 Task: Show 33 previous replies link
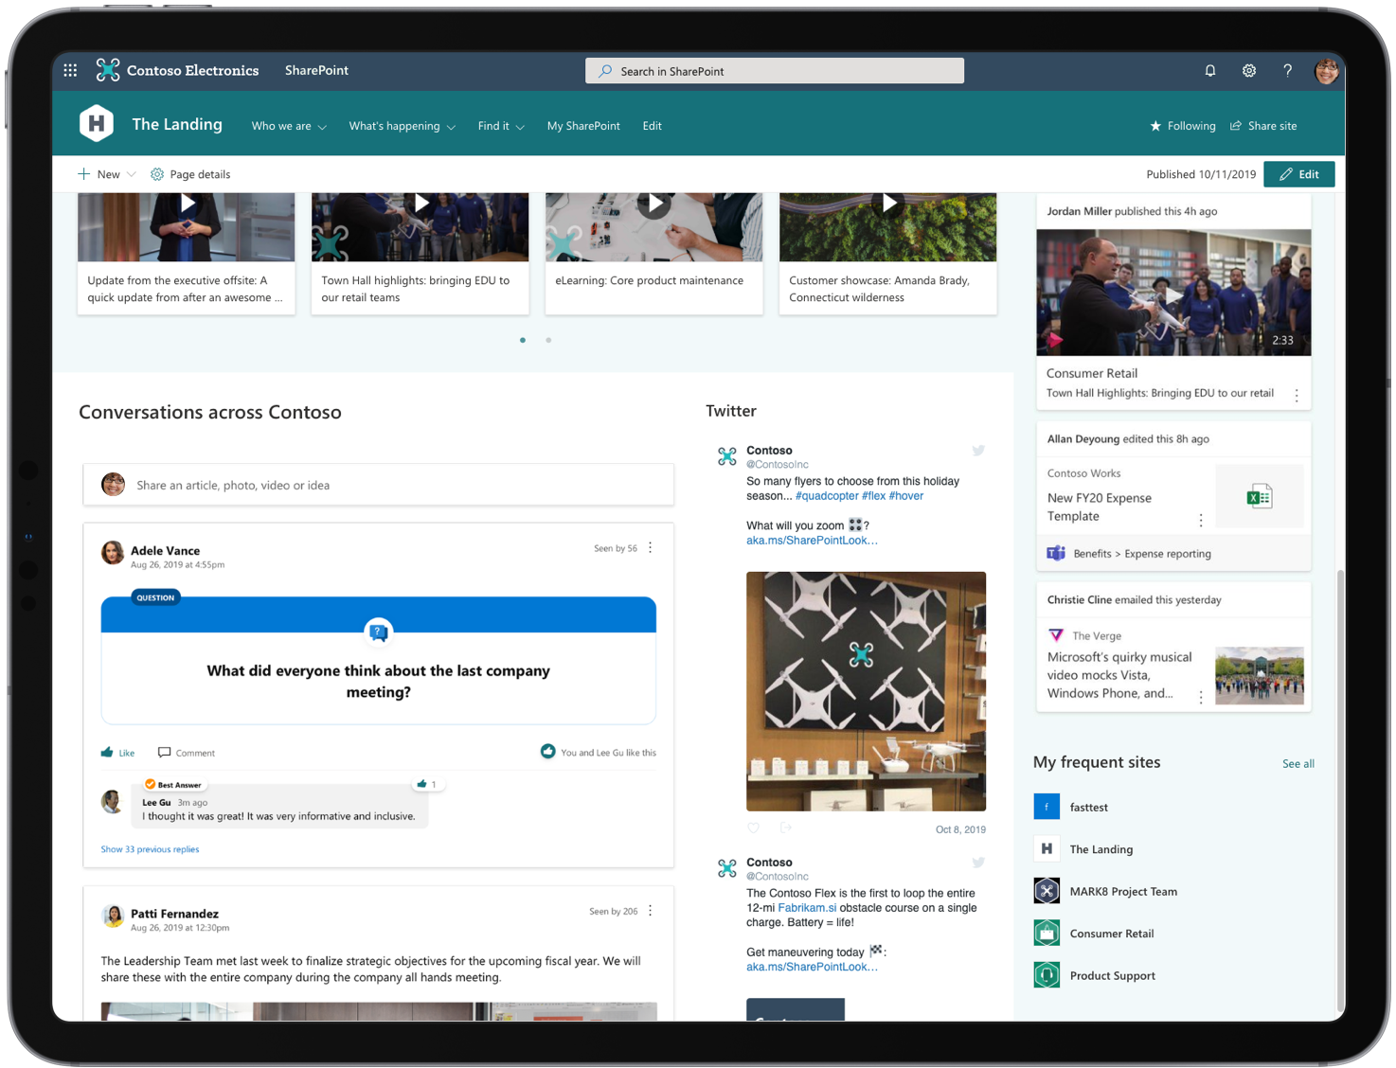coord(150,849)
